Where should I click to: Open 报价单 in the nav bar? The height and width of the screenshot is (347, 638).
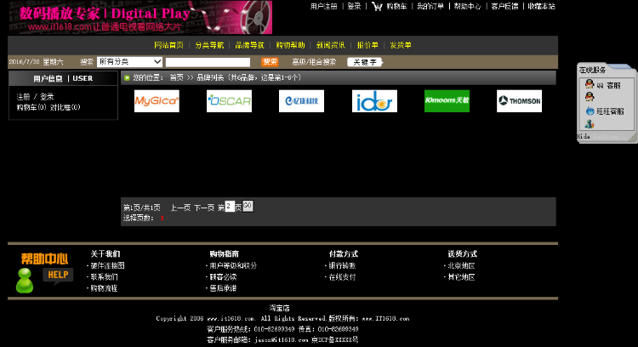[x=367, y=45]
